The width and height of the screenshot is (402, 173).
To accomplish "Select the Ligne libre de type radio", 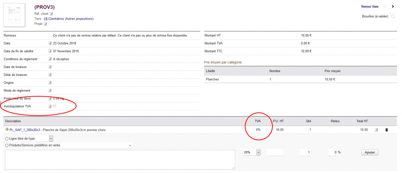I will click(x=7, y=138).
